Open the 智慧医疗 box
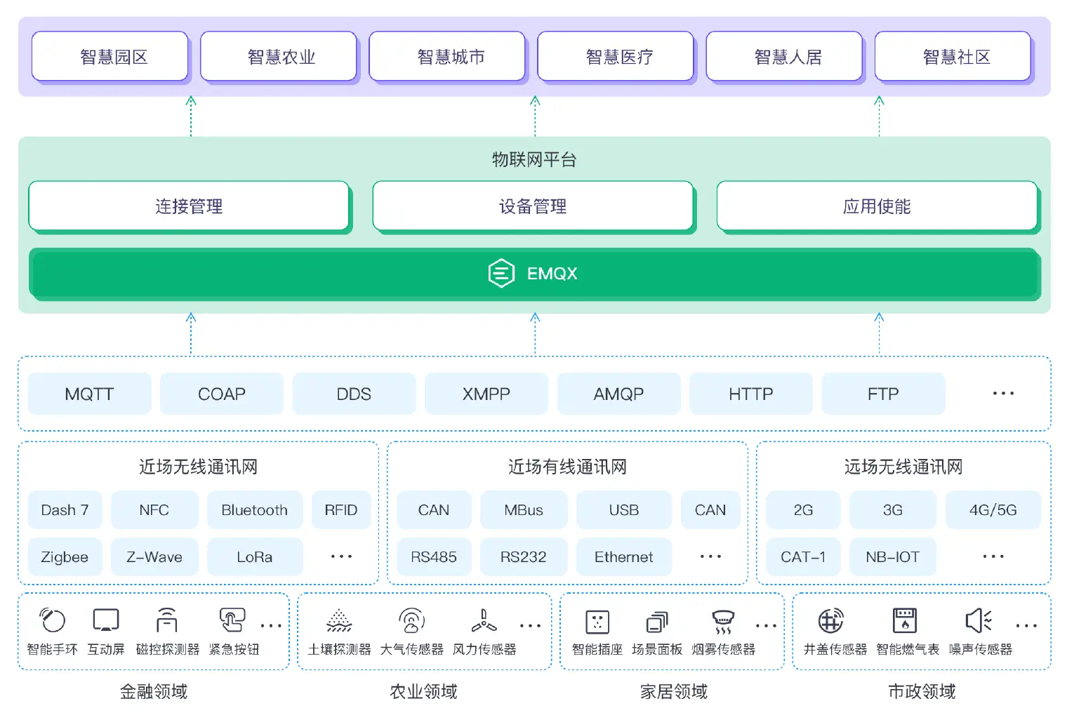The height and width of the screenshot is (720, 1067). pyautogui.click(x=616, y=57)
